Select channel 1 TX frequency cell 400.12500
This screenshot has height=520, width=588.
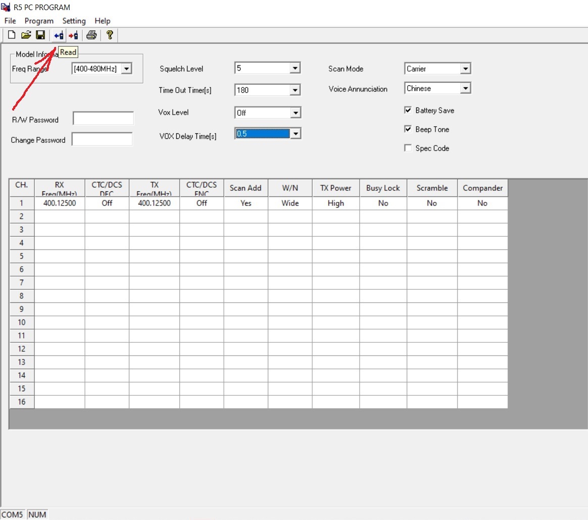[x=154, y=203]
